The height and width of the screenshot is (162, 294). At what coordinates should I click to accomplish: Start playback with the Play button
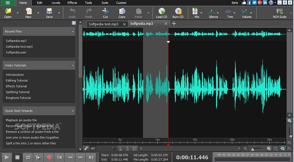[x=7, y=157]
